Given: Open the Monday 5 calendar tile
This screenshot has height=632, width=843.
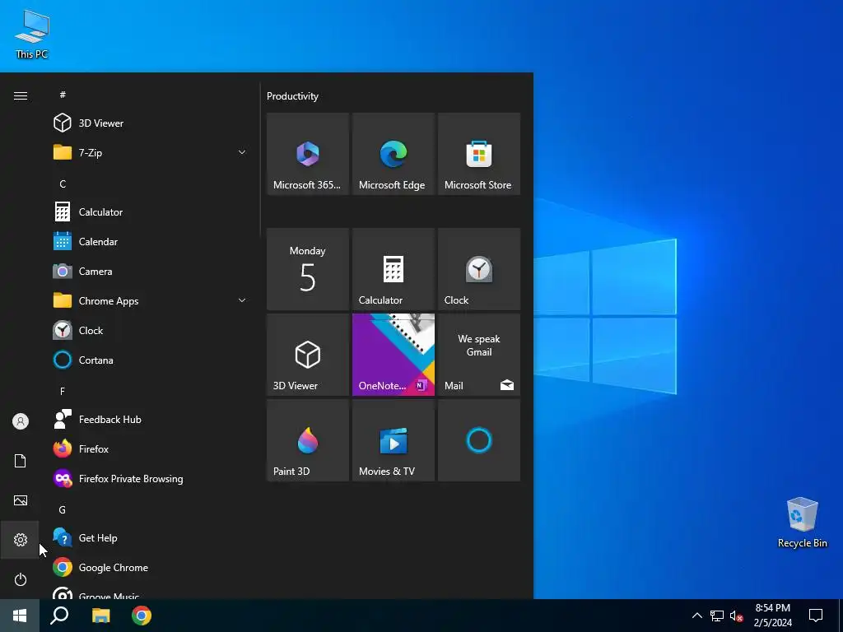Looking at the screenshot, I should click(x=308, y=269).
